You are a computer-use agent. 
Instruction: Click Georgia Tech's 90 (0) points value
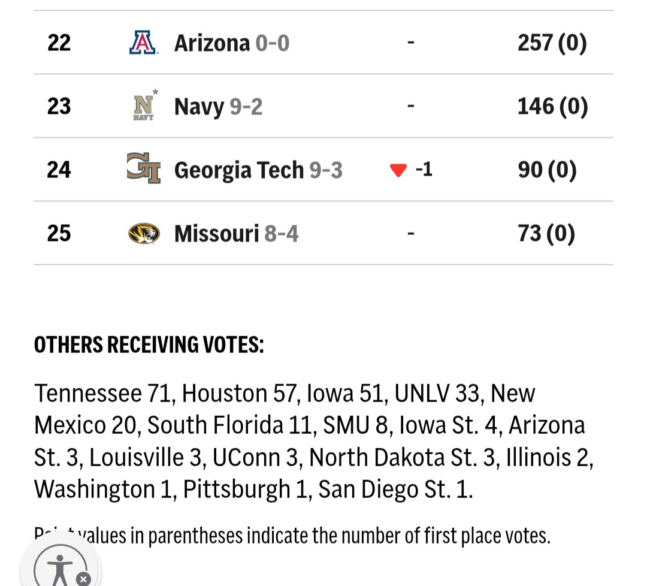click(547, 170)
